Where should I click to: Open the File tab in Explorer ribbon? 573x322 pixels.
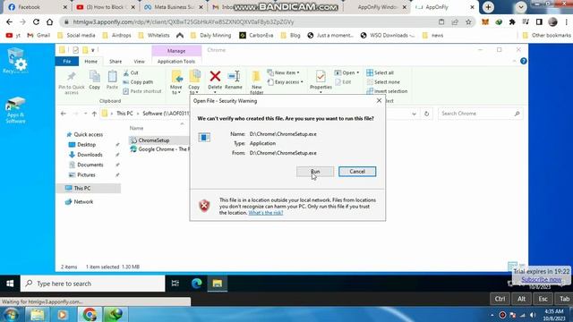pos(67,62)
